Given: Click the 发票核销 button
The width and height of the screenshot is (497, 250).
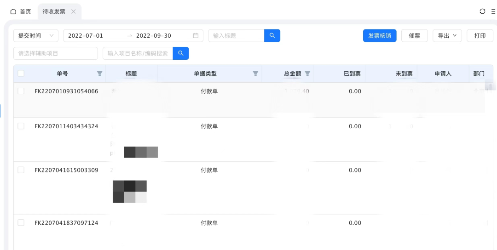Looking at the screenshot, I should pos(380,36).
